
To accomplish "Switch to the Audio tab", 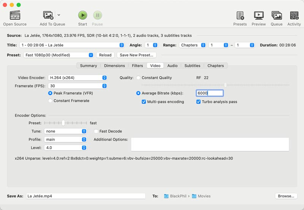I will coord(172,66).
